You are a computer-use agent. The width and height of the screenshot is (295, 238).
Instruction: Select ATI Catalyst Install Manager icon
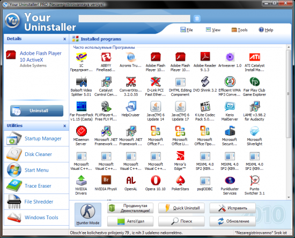pyautogui.click(x=255, y=57)
